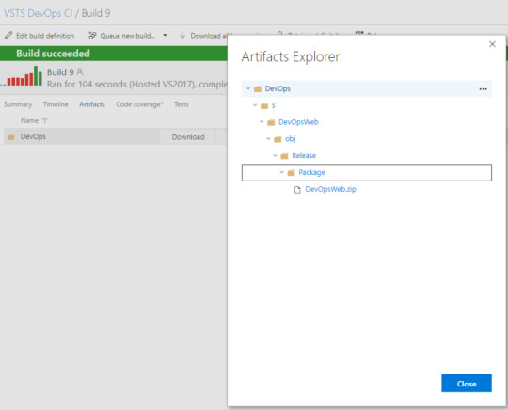Switch to the Timeline tab
Viewport: 508px width, 410px height.
point(56,104)
